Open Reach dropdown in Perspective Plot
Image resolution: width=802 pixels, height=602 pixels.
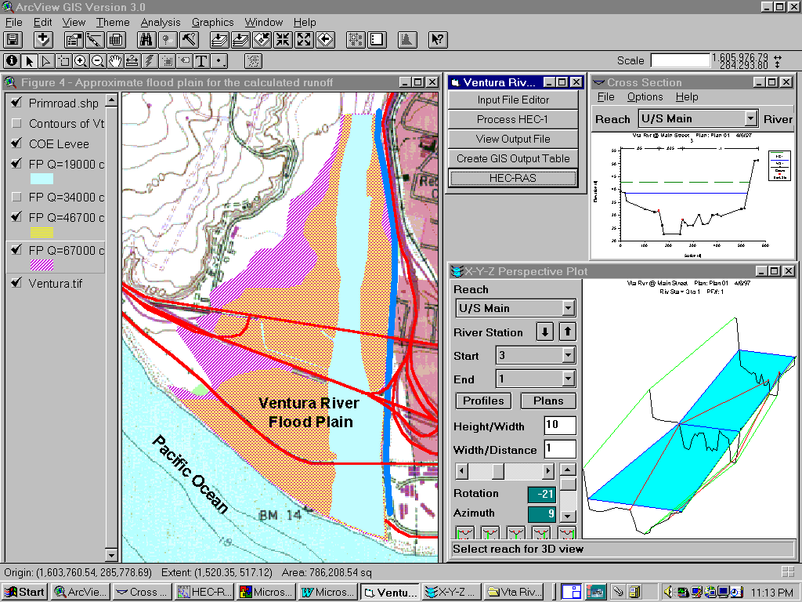click(x=568, y=307)
